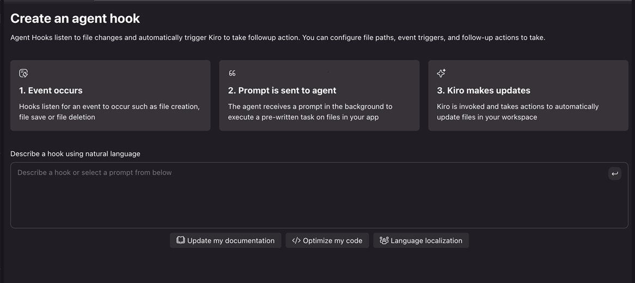Click the code brackets icon beside Optimize my code

pyautogui.click(x=296, y=241)
